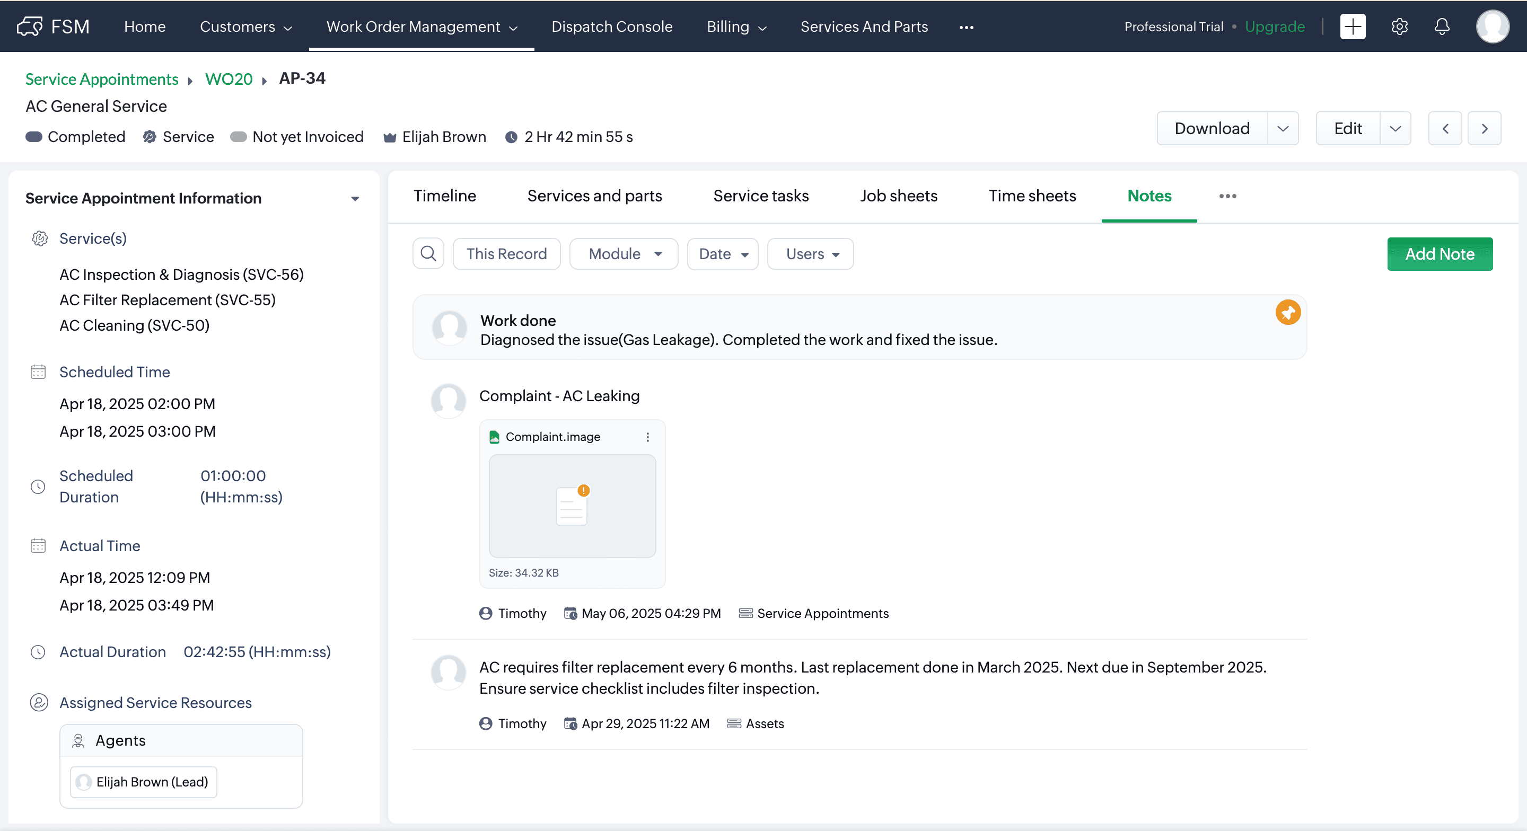Click the user profile avatar
The width and height of the screenshot is (1527, 831).
pos(1492,26)
